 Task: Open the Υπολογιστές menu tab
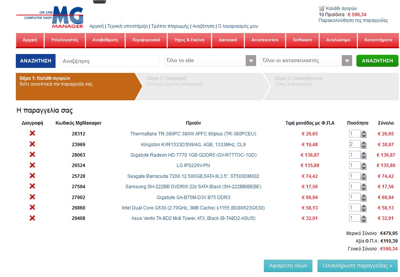tap(65, 40)
